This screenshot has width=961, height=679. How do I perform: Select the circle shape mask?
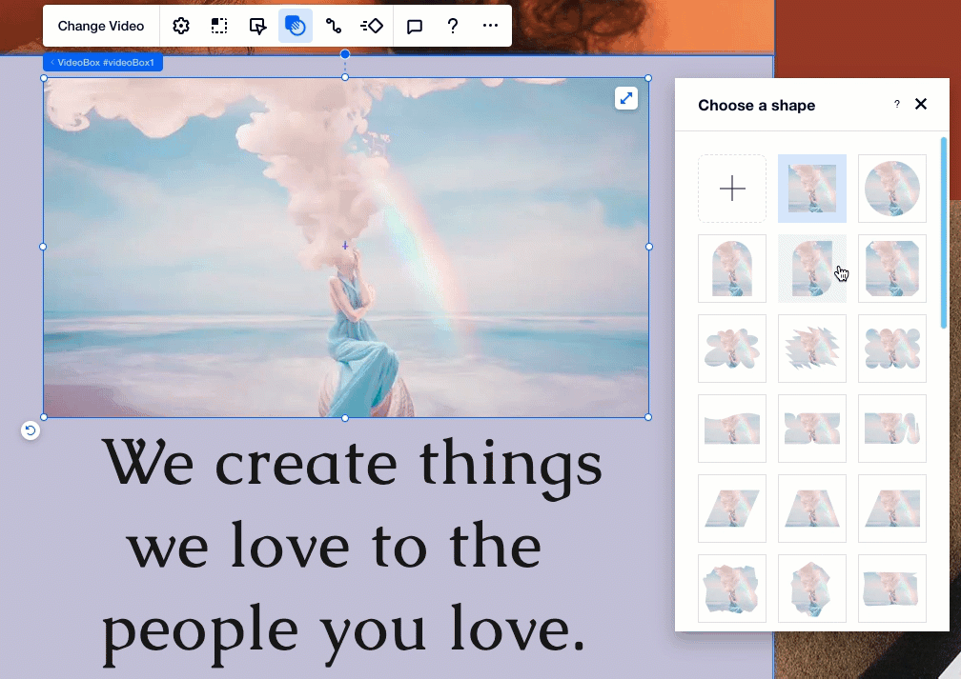point(892,189)
